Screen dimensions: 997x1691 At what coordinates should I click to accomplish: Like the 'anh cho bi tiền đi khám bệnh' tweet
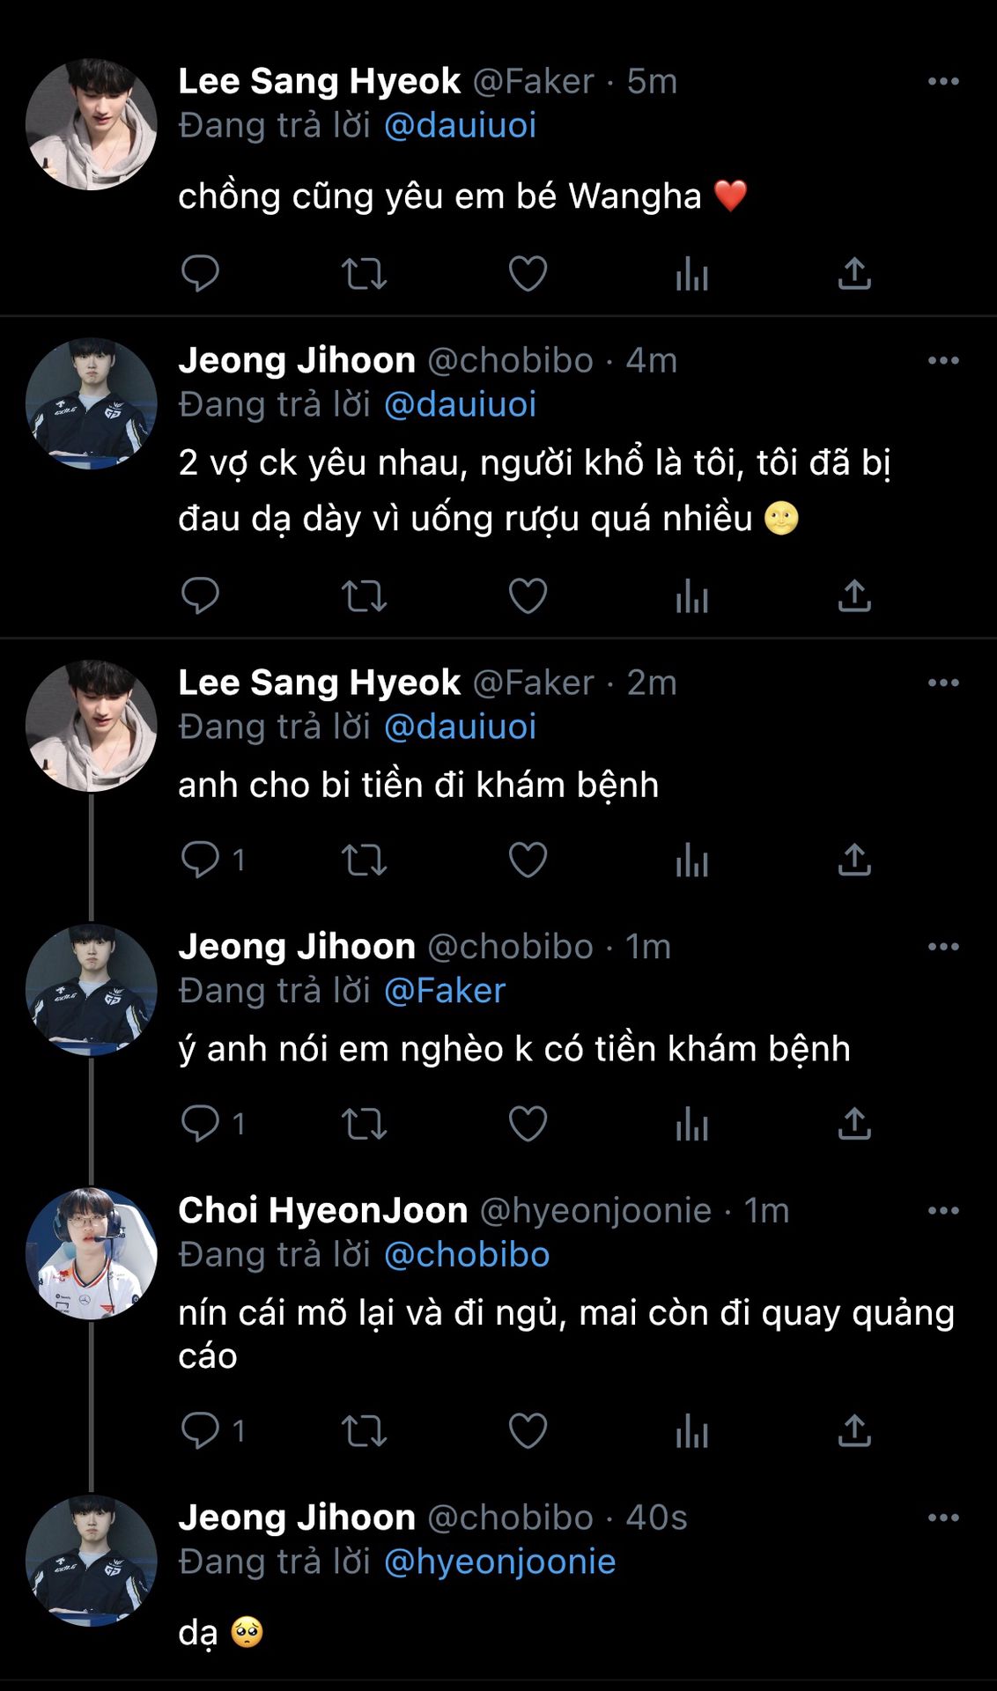click(x=528, y=860)
